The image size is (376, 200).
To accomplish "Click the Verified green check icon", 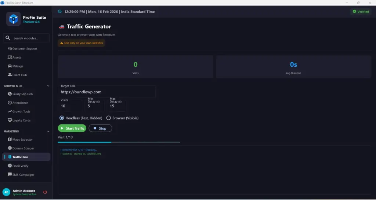I will tap(354, 11).
